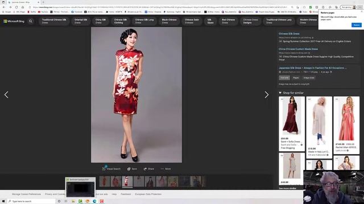Click the Cortana circle icon on taskbar
This screenshot has width=364, height=204.
(59, 201)
